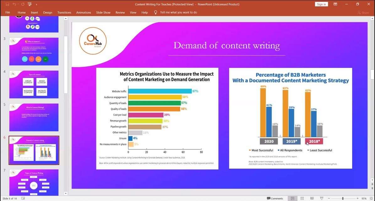Switch to Slide Sorter view icon
The image size is (375, 201).
tap(302, 198)
